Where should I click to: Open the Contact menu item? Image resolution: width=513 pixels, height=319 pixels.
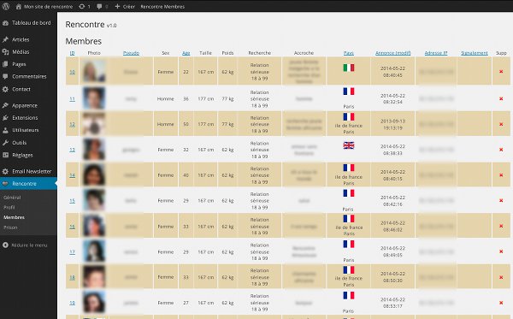coord(21,89)
